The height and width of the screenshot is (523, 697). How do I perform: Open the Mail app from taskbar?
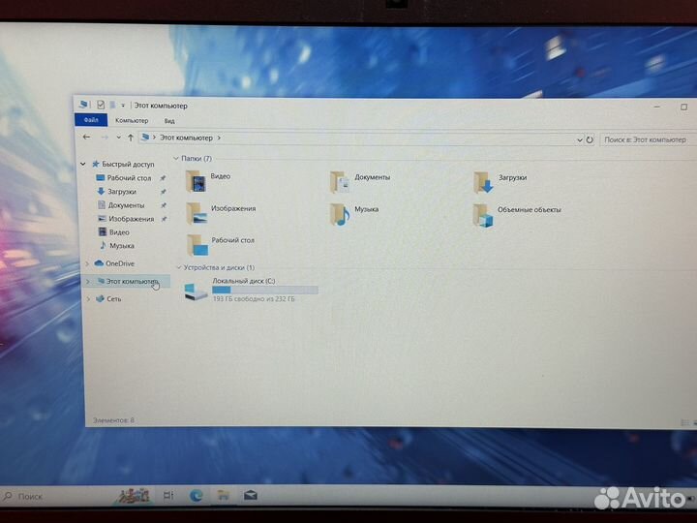coord(251,495)
